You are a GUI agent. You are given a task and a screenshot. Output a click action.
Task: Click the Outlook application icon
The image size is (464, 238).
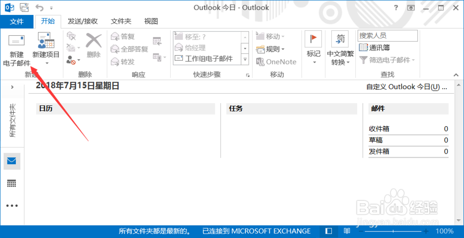point(9,7)
